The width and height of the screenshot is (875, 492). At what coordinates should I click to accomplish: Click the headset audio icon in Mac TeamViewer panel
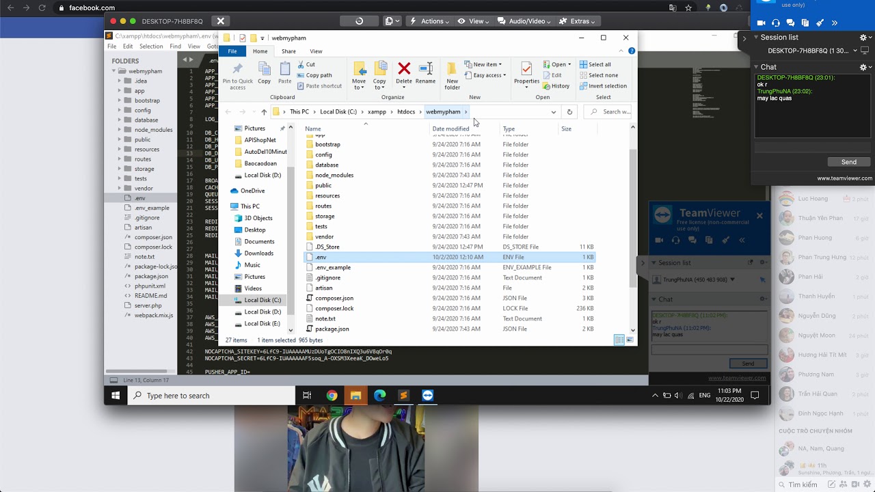(x=776, y=23)
